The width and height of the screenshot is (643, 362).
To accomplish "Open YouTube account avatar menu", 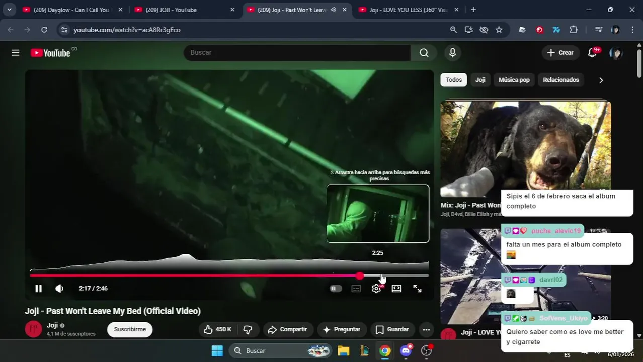I will pos(616,53).
